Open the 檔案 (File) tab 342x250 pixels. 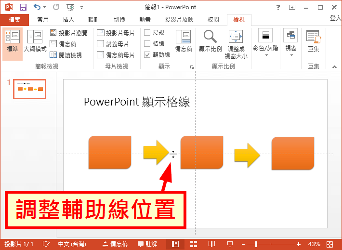click(x=14, y=20)
